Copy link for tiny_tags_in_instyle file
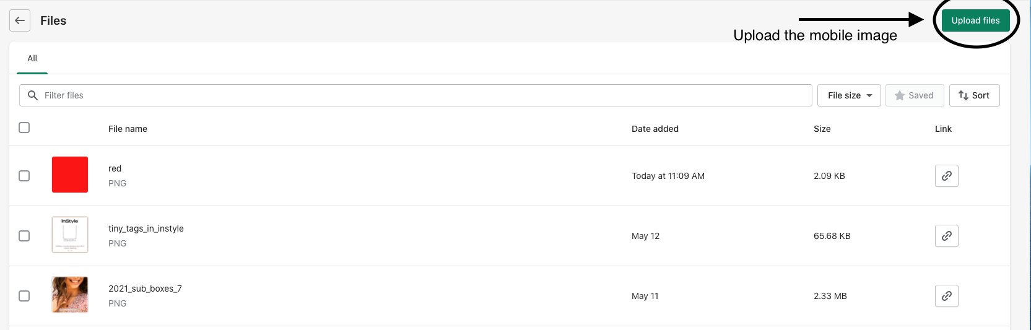 (x=946, y=236)
